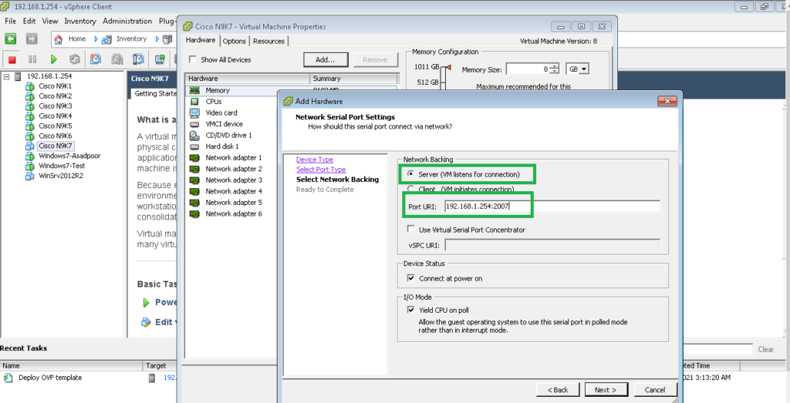Select Network adapter 6 in hardware list
The width and height of the screenshot is (790, 403).
[x=233, y=213]
